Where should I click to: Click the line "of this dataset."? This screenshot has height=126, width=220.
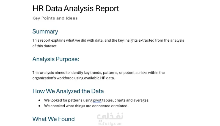coord(45,46)
